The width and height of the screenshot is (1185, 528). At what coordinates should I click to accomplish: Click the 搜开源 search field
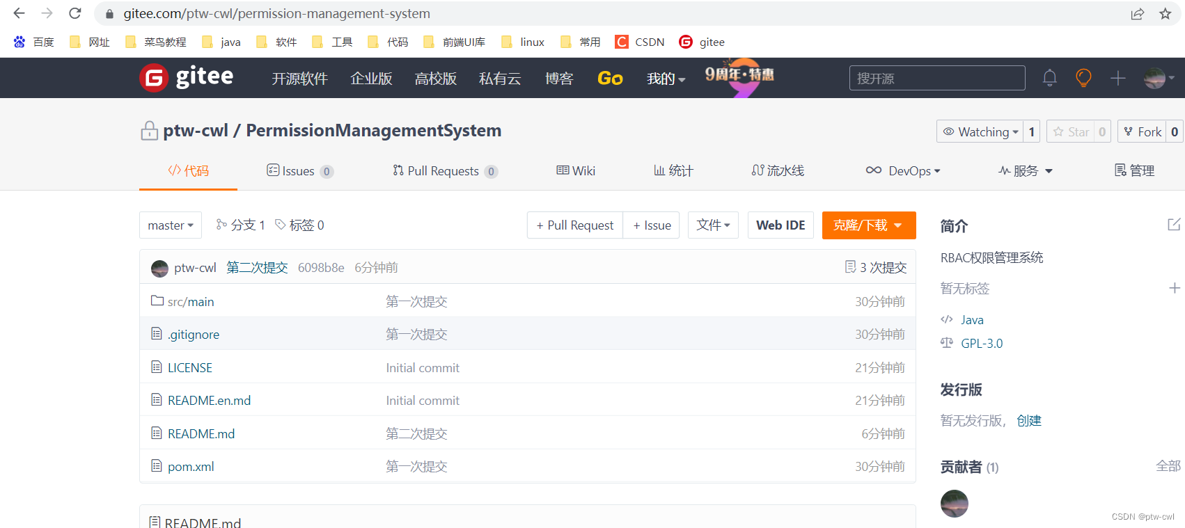click(937, 78)
